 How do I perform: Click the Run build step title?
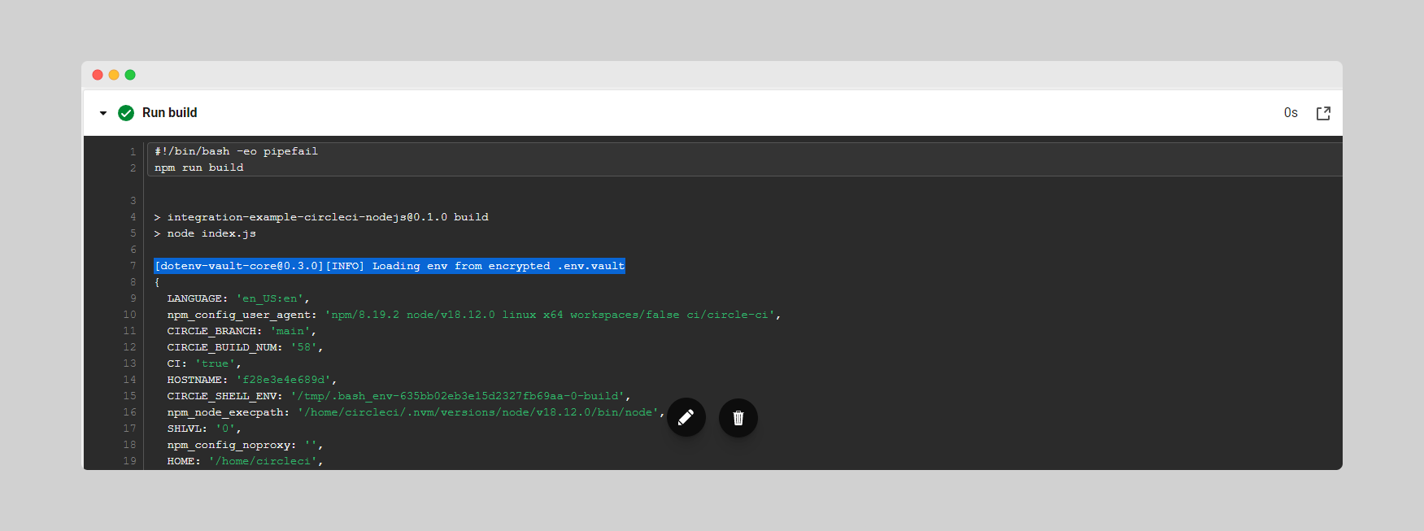click(x=169, y=113)
